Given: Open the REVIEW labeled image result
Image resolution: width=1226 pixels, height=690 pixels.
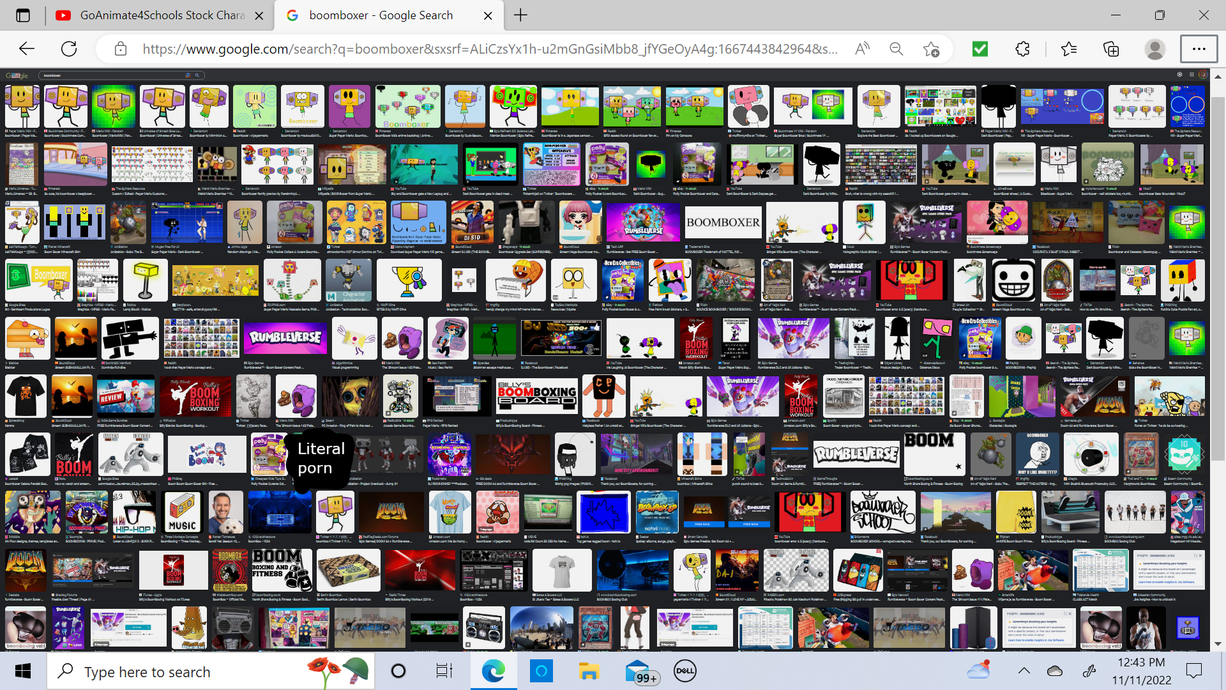Looking at the screenshot, I should [x=126, y=396].
